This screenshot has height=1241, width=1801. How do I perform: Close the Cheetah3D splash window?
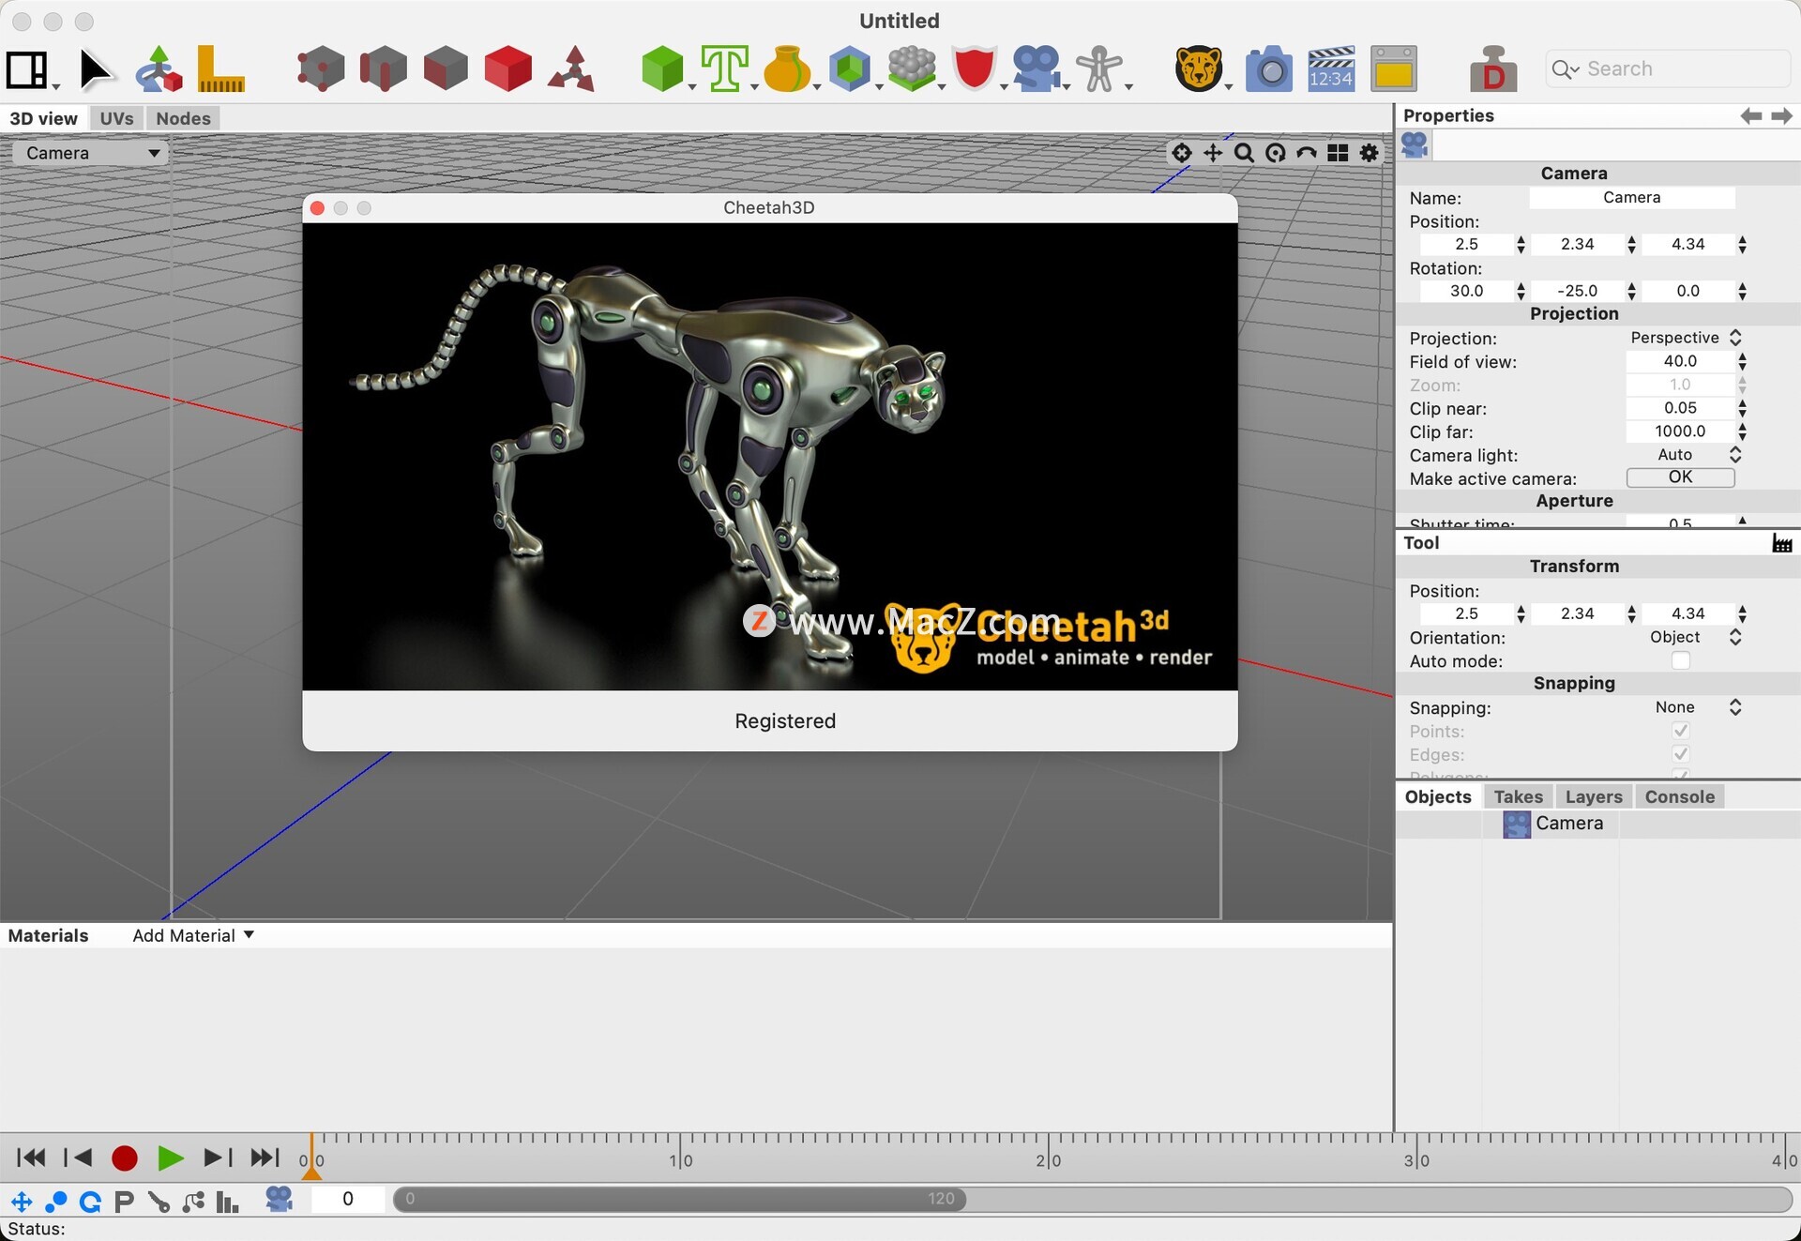coord(318,208)
